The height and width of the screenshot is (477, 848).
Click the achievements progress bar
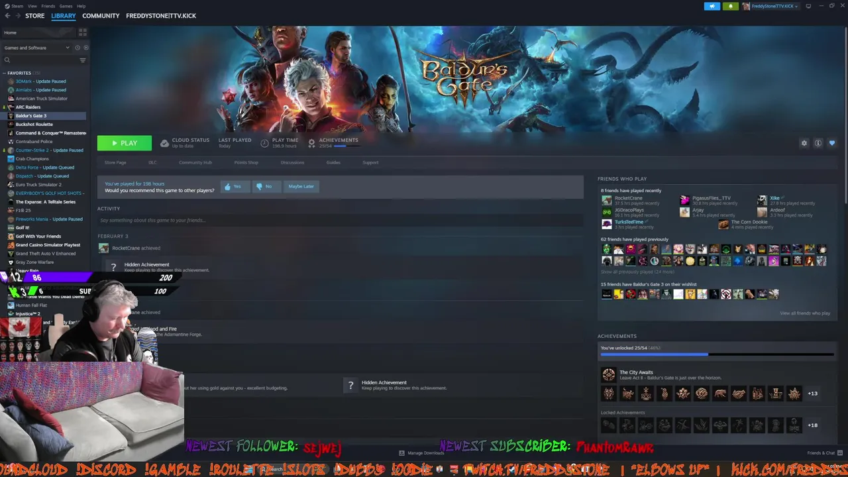pyautogui.click(x=717, y=354)
